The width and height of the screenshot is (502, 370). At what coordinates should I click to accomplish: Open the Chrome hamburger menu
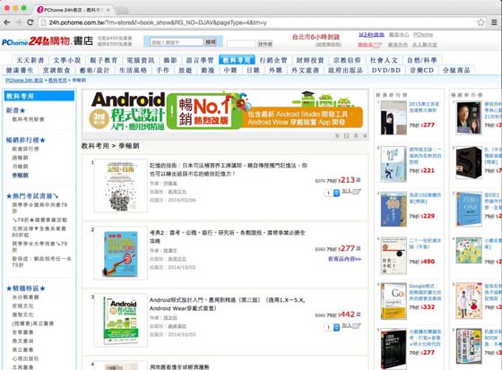click(494, 22)
